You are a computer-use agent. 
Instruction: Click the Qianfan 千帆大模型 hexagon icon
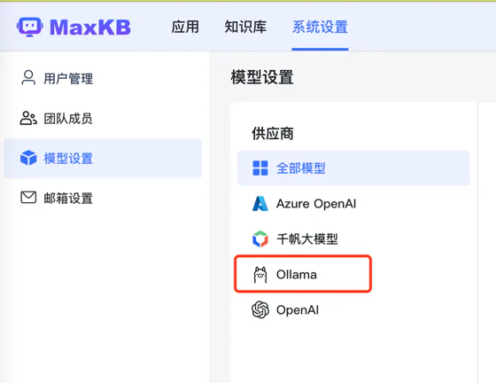click(x=260, y=238)
